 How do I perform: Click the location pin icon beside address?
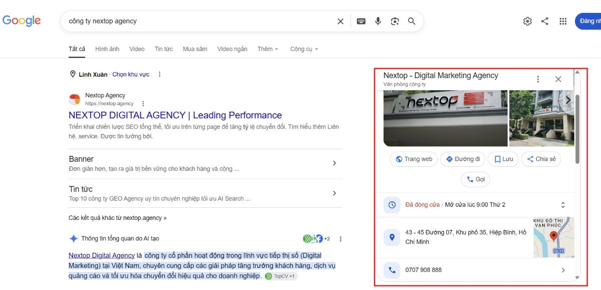pos(392,237)
